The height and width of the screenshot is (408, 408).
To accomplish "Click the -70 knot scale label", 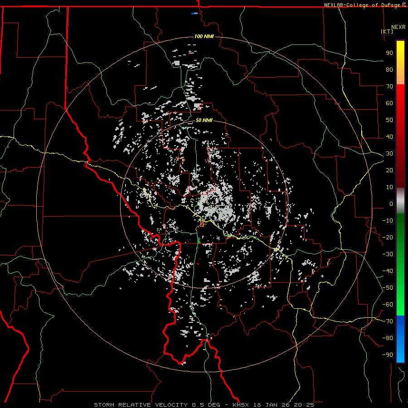I will (388, 321).
